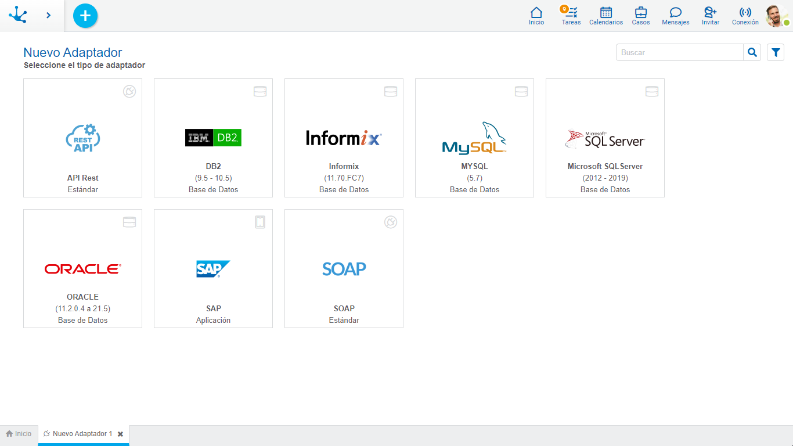The width and height of the screenshot is (793, 446).
Task: Switch to the Inicio bottom tab
Action: (19, 434)
